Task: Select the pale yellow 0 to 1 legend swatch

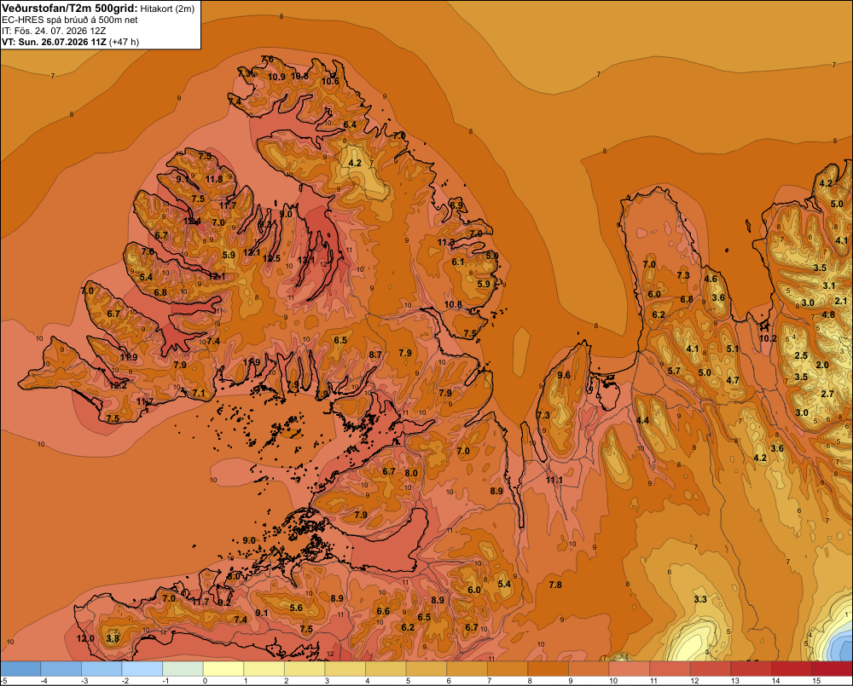Action: click(x=223, y=669)
